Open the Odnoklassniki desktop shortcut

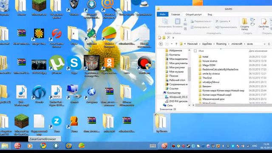(109, 62)
